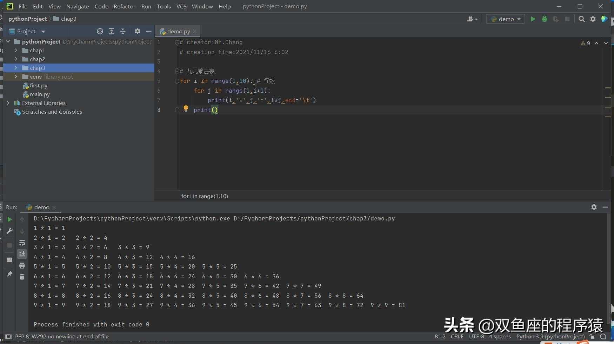
Task: Click the caret position 8:12 in status bar
Action: [x=440, y=336]
